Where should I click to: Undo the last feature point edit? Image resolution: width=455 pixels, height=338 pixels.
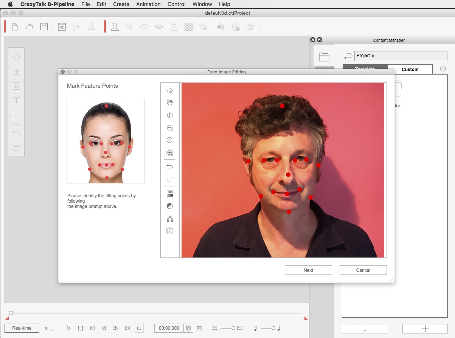click(x=170, y=167)
